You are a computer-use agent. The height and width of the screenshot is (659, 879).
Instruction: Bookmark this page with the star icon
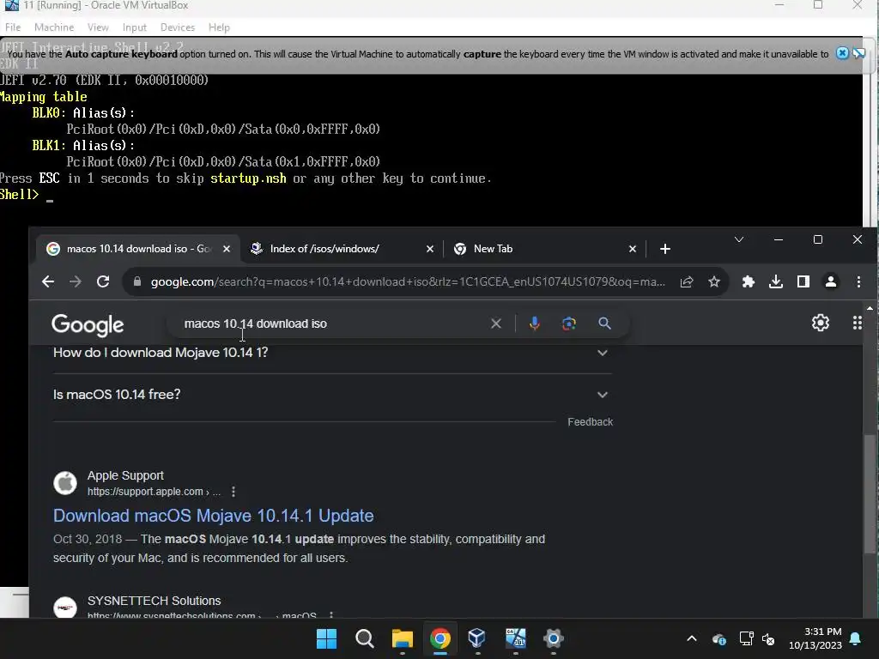pos(713,281)
